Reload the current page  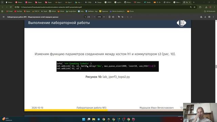pos(11,7)
